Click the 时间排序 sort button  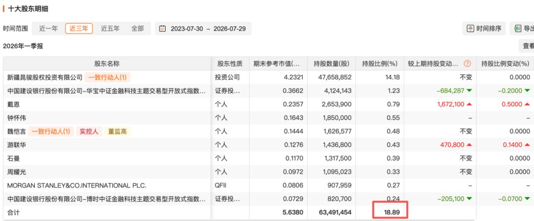[x=484, y=29]
